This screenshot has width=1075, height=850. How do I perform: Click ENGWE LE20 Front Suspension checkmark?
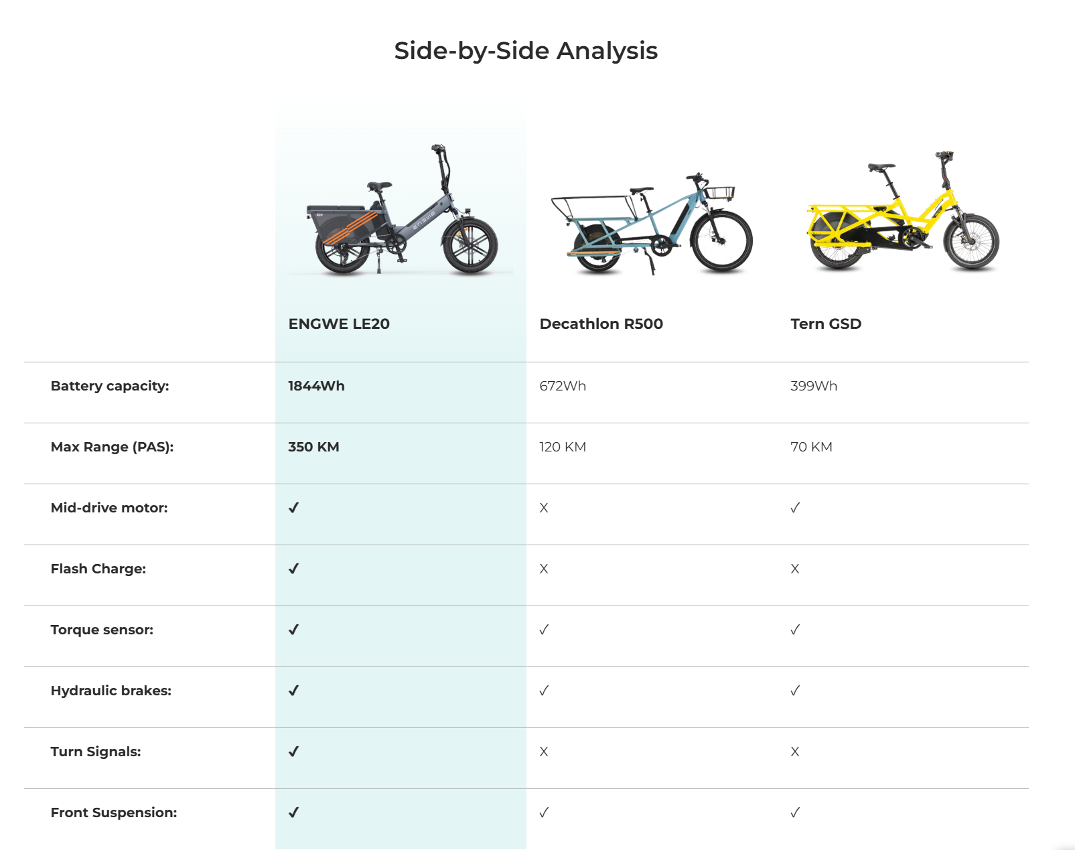[293, 812]
